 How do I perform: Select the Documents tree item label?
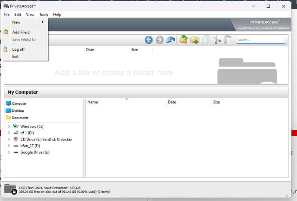20,118
